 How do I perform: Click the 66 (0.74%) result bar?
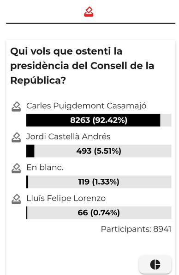click(x=99, y=213)
